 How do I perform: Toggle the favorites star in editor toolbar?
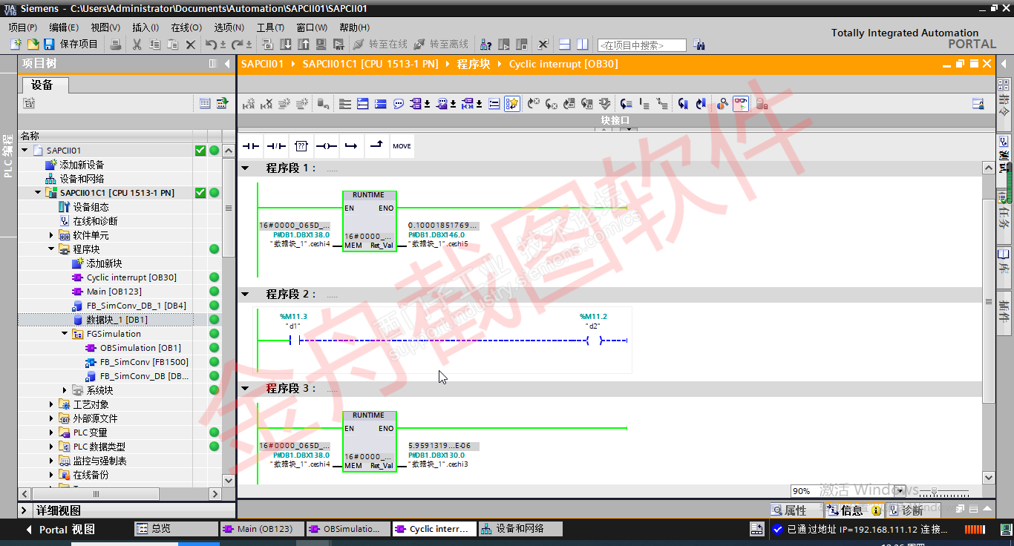tap(512, 104)
